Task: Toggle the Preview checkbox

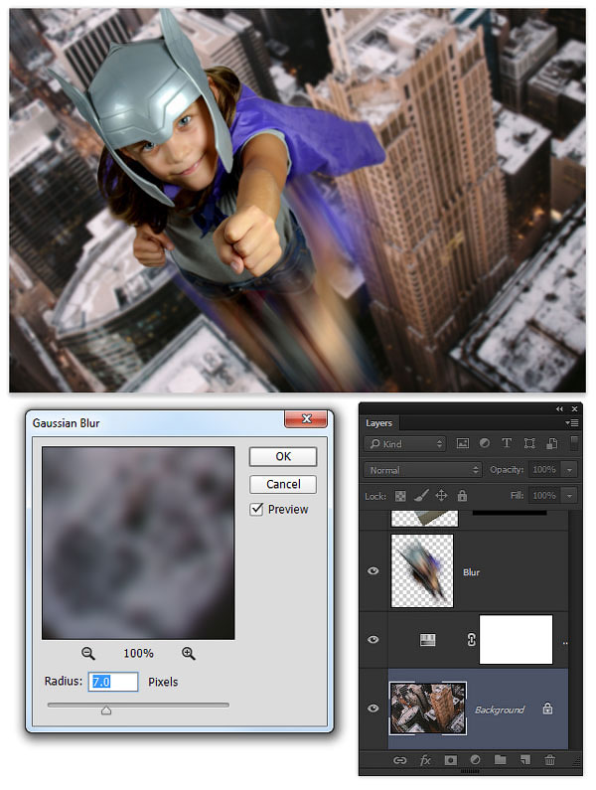Action: 256,509
